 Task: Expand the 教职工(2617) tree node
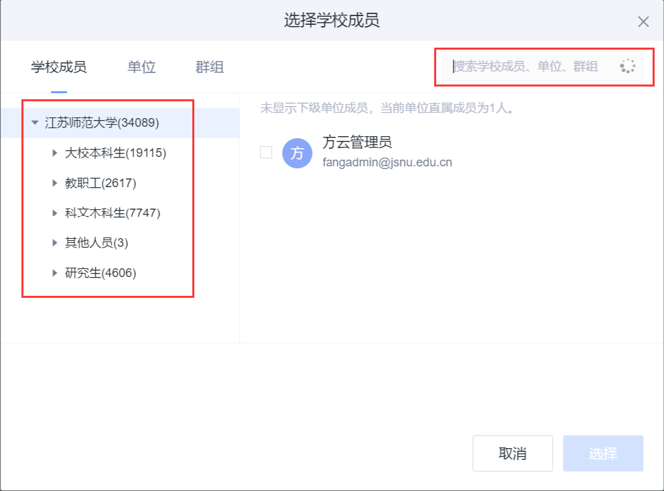[54, 183]
